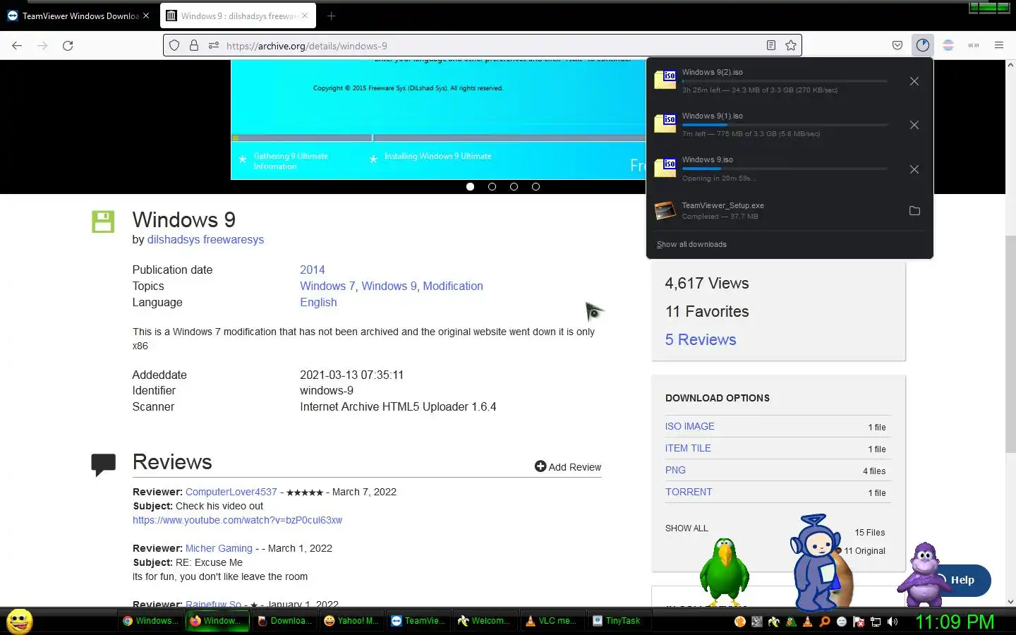Open the Firefox hamburger menu
1016x635 pixels.
[999, 46]
